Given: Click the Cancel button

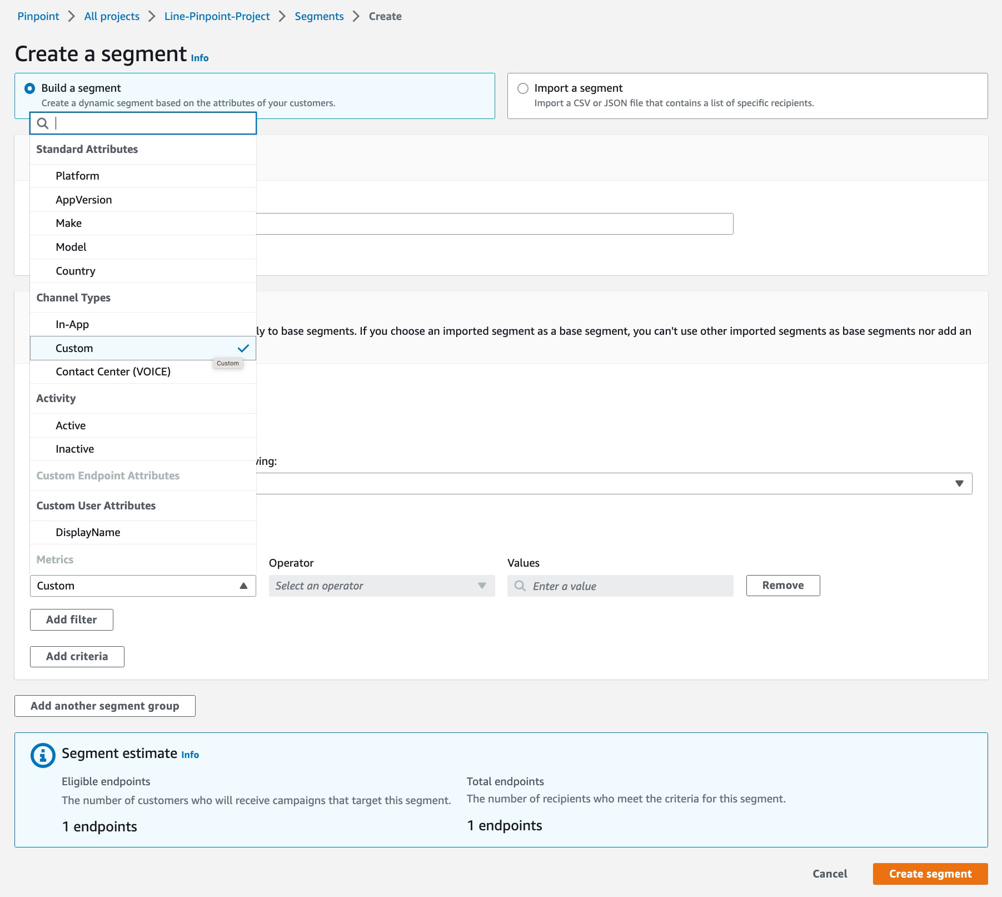Looking at the screenshot, I should pyautogui.click(x=830, y=874).
